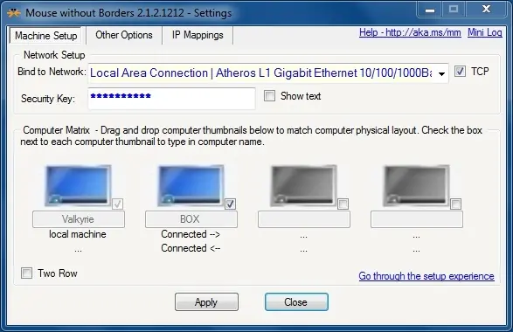Click the Mouse without Borders title bar icon
Image resolution: width=513 pixels, height=332 pixels.
click(13, 13)
